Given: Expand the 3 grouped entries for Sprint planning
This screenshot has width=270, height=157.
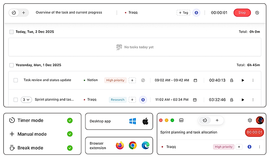Looking at the screenshot, I should [26, 99].
